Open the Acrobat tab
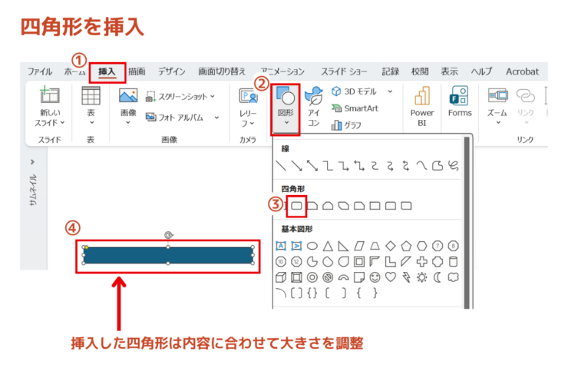The width and height of the screenshot is (568, 388). 522,71
